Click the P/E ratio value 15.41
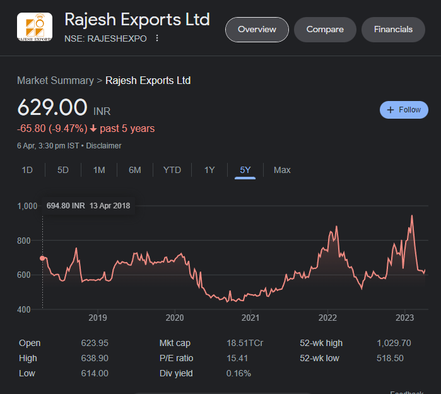This screenshot has width=441, height=394. click(237, 358)
